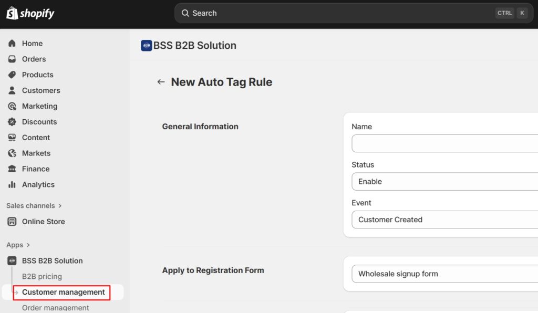Go to the Markets section
Screen dimensions: 538x313
coord(36,153)
